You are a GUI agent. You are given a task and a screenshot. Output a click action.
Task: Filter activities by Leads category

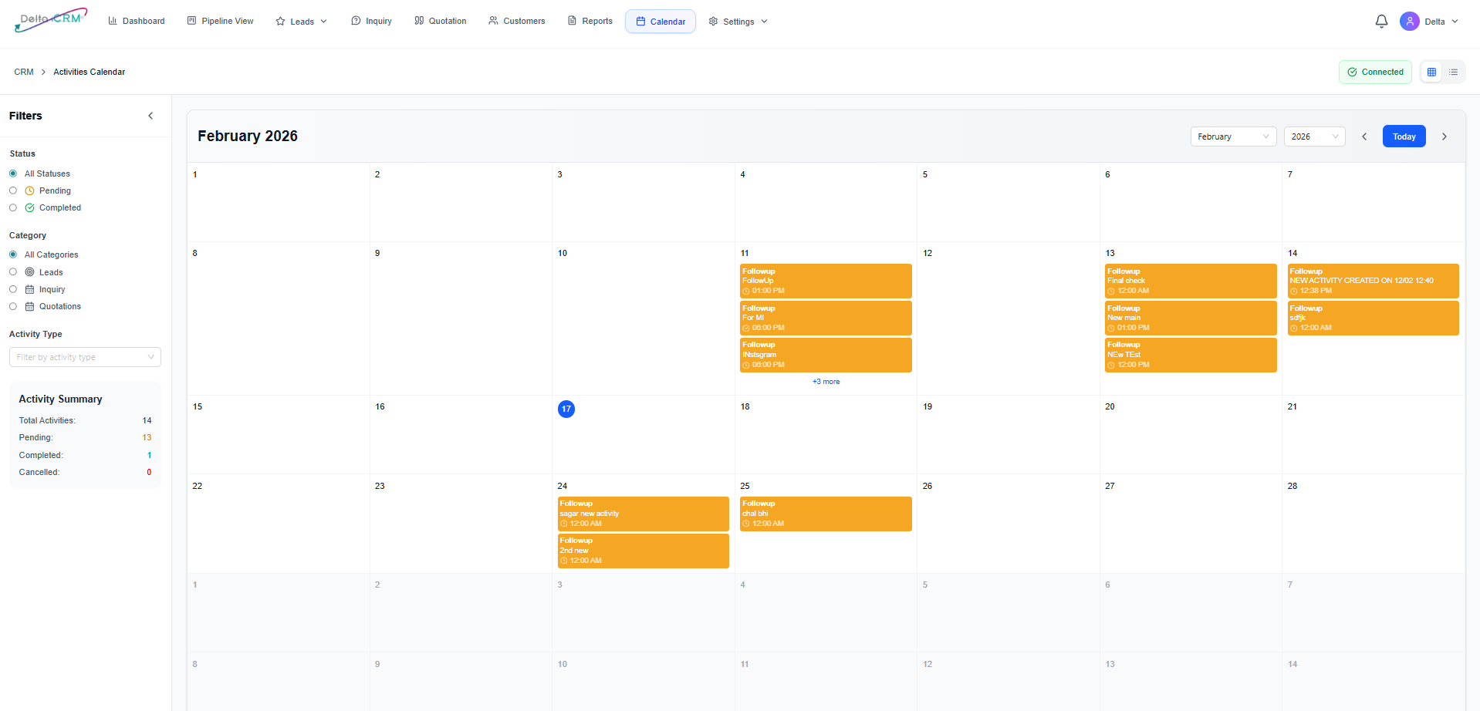[12, 272]
